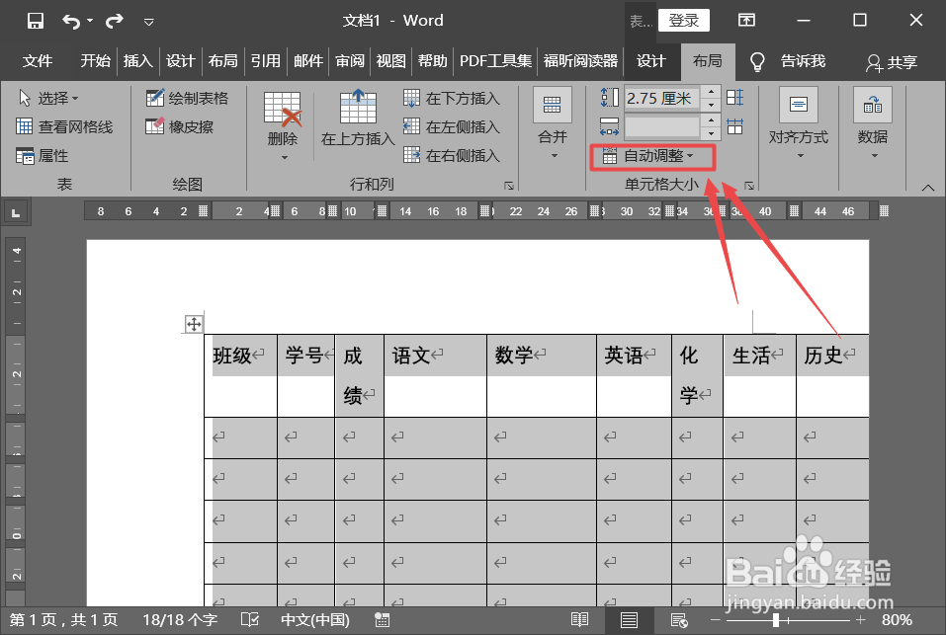The width and height of the screenshot is (946, 635).
Task: Open the 选择 (Select) dropdown
Action: tap(47, 98)
